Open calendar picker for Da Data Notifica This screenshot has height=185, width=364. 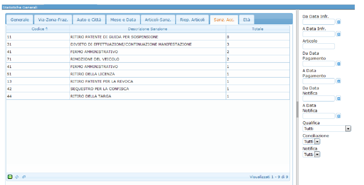[x=339, y=99]
